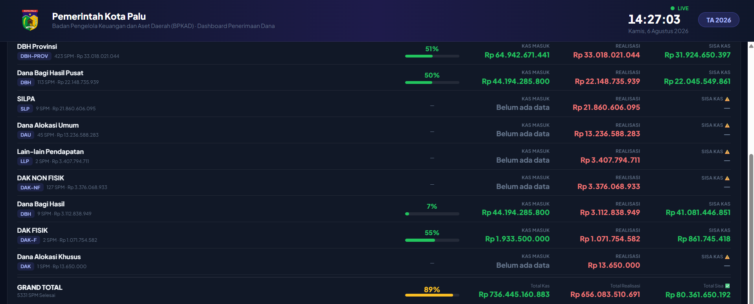This screenshot has width=754, height=304.
Task: Click the Kota Palu crest logo
Action: click(x=30, y=20)
